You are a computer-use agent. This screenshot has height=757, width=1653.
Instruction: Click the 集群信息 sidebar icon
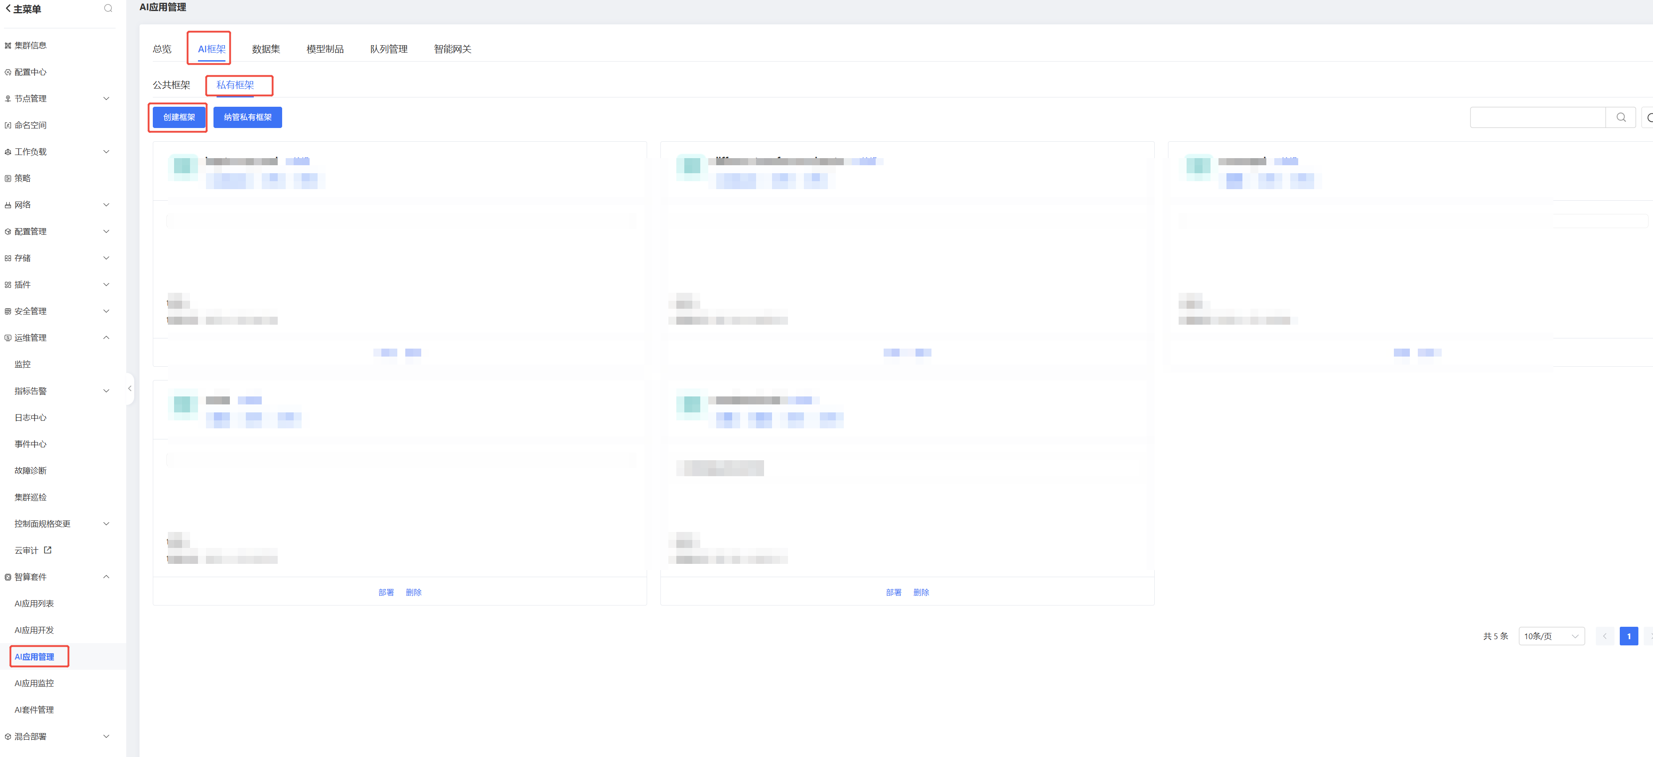pyautogui.click(x=8, y=46)
